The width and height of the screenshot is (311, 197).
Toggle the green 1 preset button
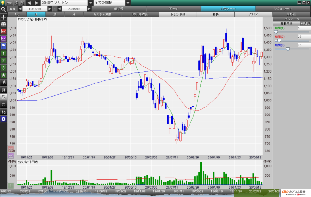click(3, 53)
